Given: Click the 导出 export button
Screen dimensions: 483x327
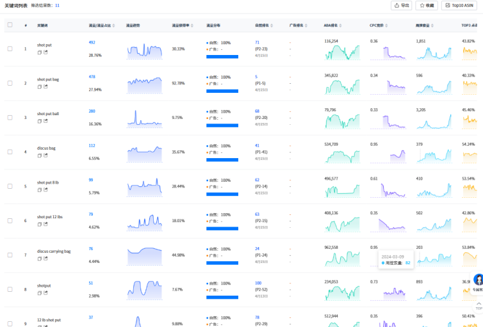Looking at the screenshot, I should [402, 5].
